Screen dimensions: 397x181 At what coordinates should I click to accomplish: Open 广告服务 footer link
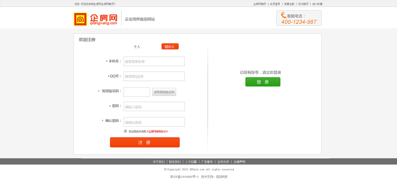[x=207, y=162]
